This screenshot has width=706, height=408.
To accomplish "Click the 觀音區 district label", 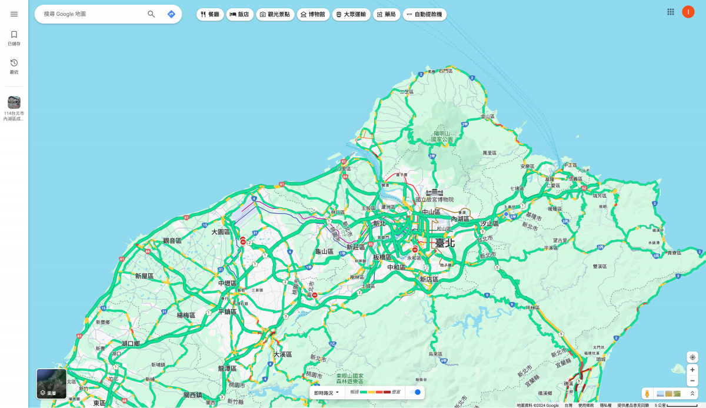I will [172, 241].
